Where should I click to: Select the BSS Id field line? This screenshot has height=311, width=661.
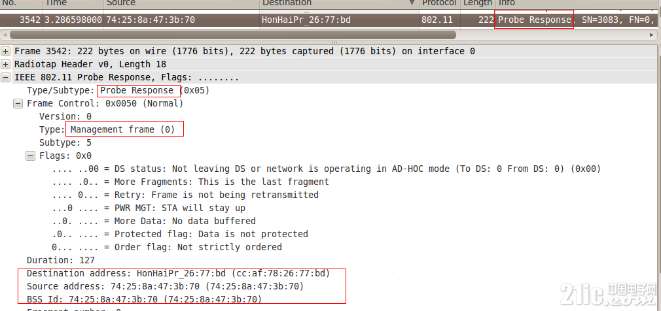point(144,300)
